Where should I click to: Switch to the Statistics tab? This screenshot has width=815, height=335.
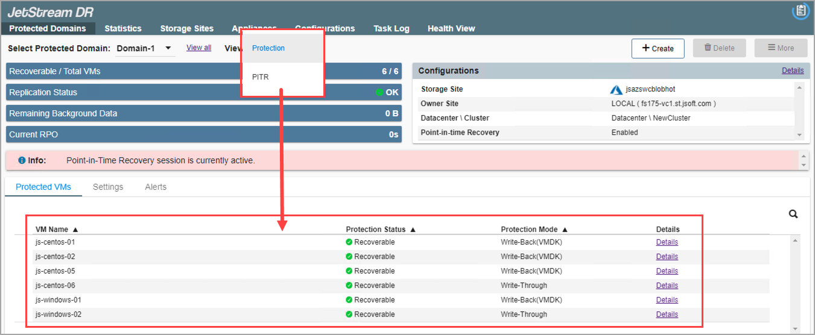(123, 28)
